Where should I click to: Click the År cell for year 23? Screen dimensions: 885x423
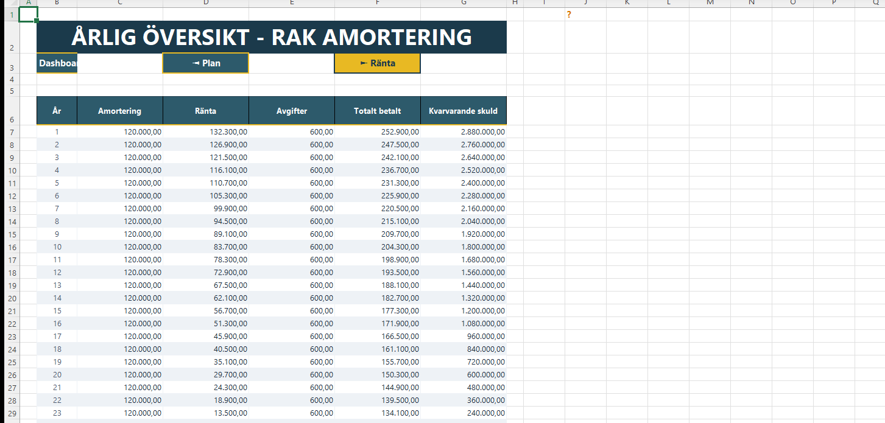57,413
